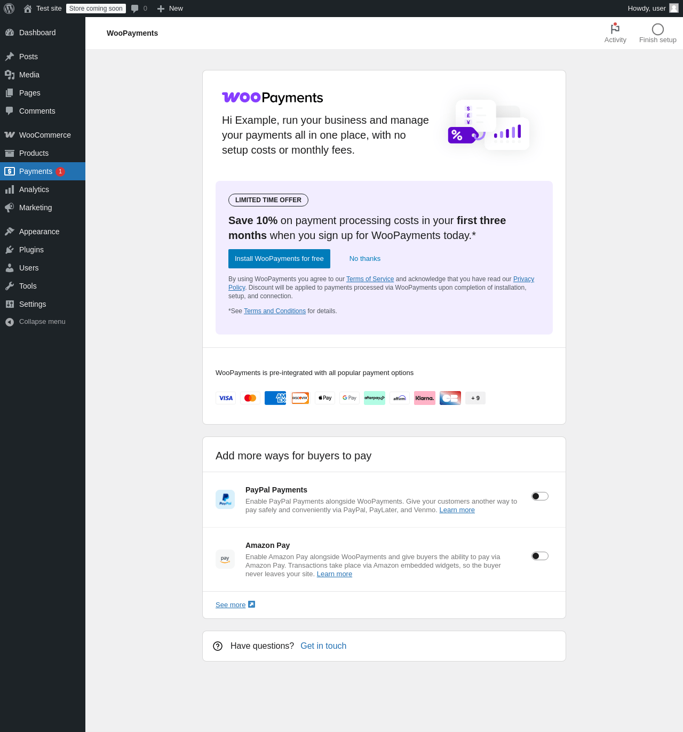This screenshot has width=683, height=732.
Task: Click the Get in touch link
Action: [x=323, y=646]
